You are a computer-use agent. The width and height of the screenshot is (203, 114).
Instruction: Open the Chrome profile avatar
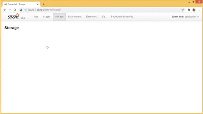coord(194,10)
